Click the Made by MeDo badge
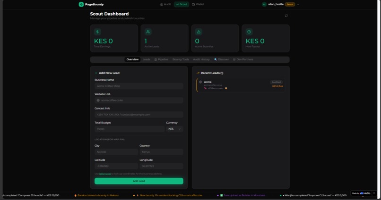Viewport: 381px width, 200px height. (361, 193)
